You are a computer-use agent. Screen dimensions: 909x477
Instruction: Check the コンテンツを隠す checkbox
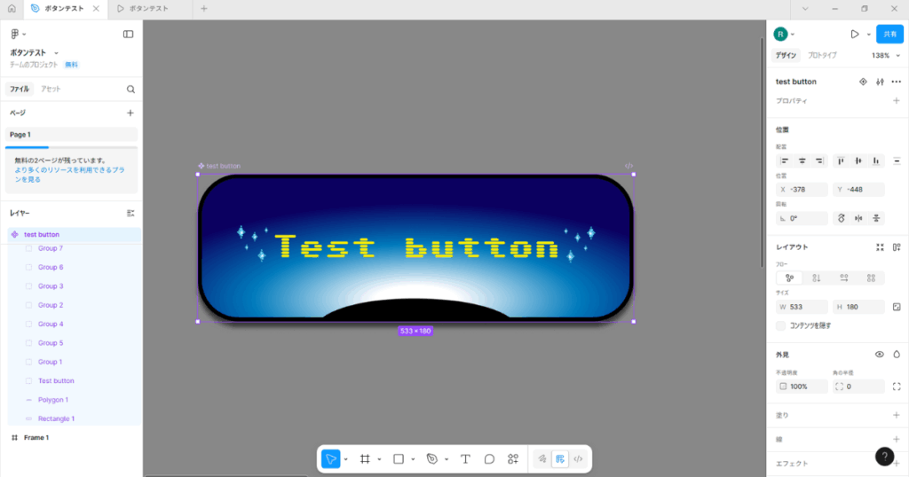(x=780, y=326)
